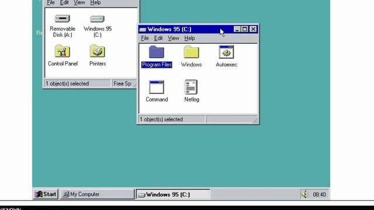Click the volume speaker icon in the system tray
374x210 pixels.
305,194
